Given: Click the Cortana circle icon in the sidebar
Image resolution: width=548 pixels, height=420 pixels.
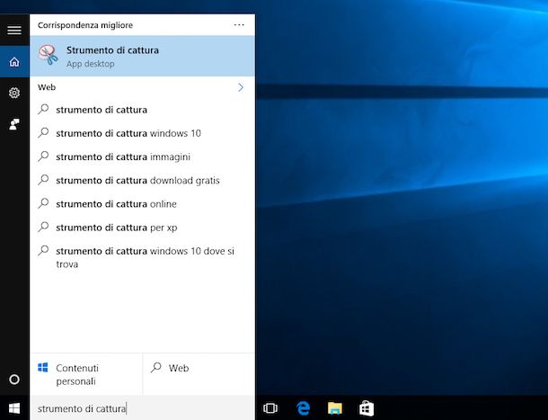Looking at the screenshot, I should pos(14,380).
